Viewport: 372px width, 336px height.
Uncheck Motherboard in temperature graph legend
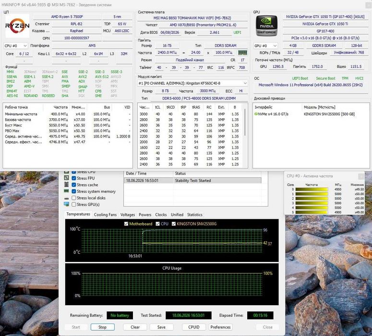click(126, 224)
